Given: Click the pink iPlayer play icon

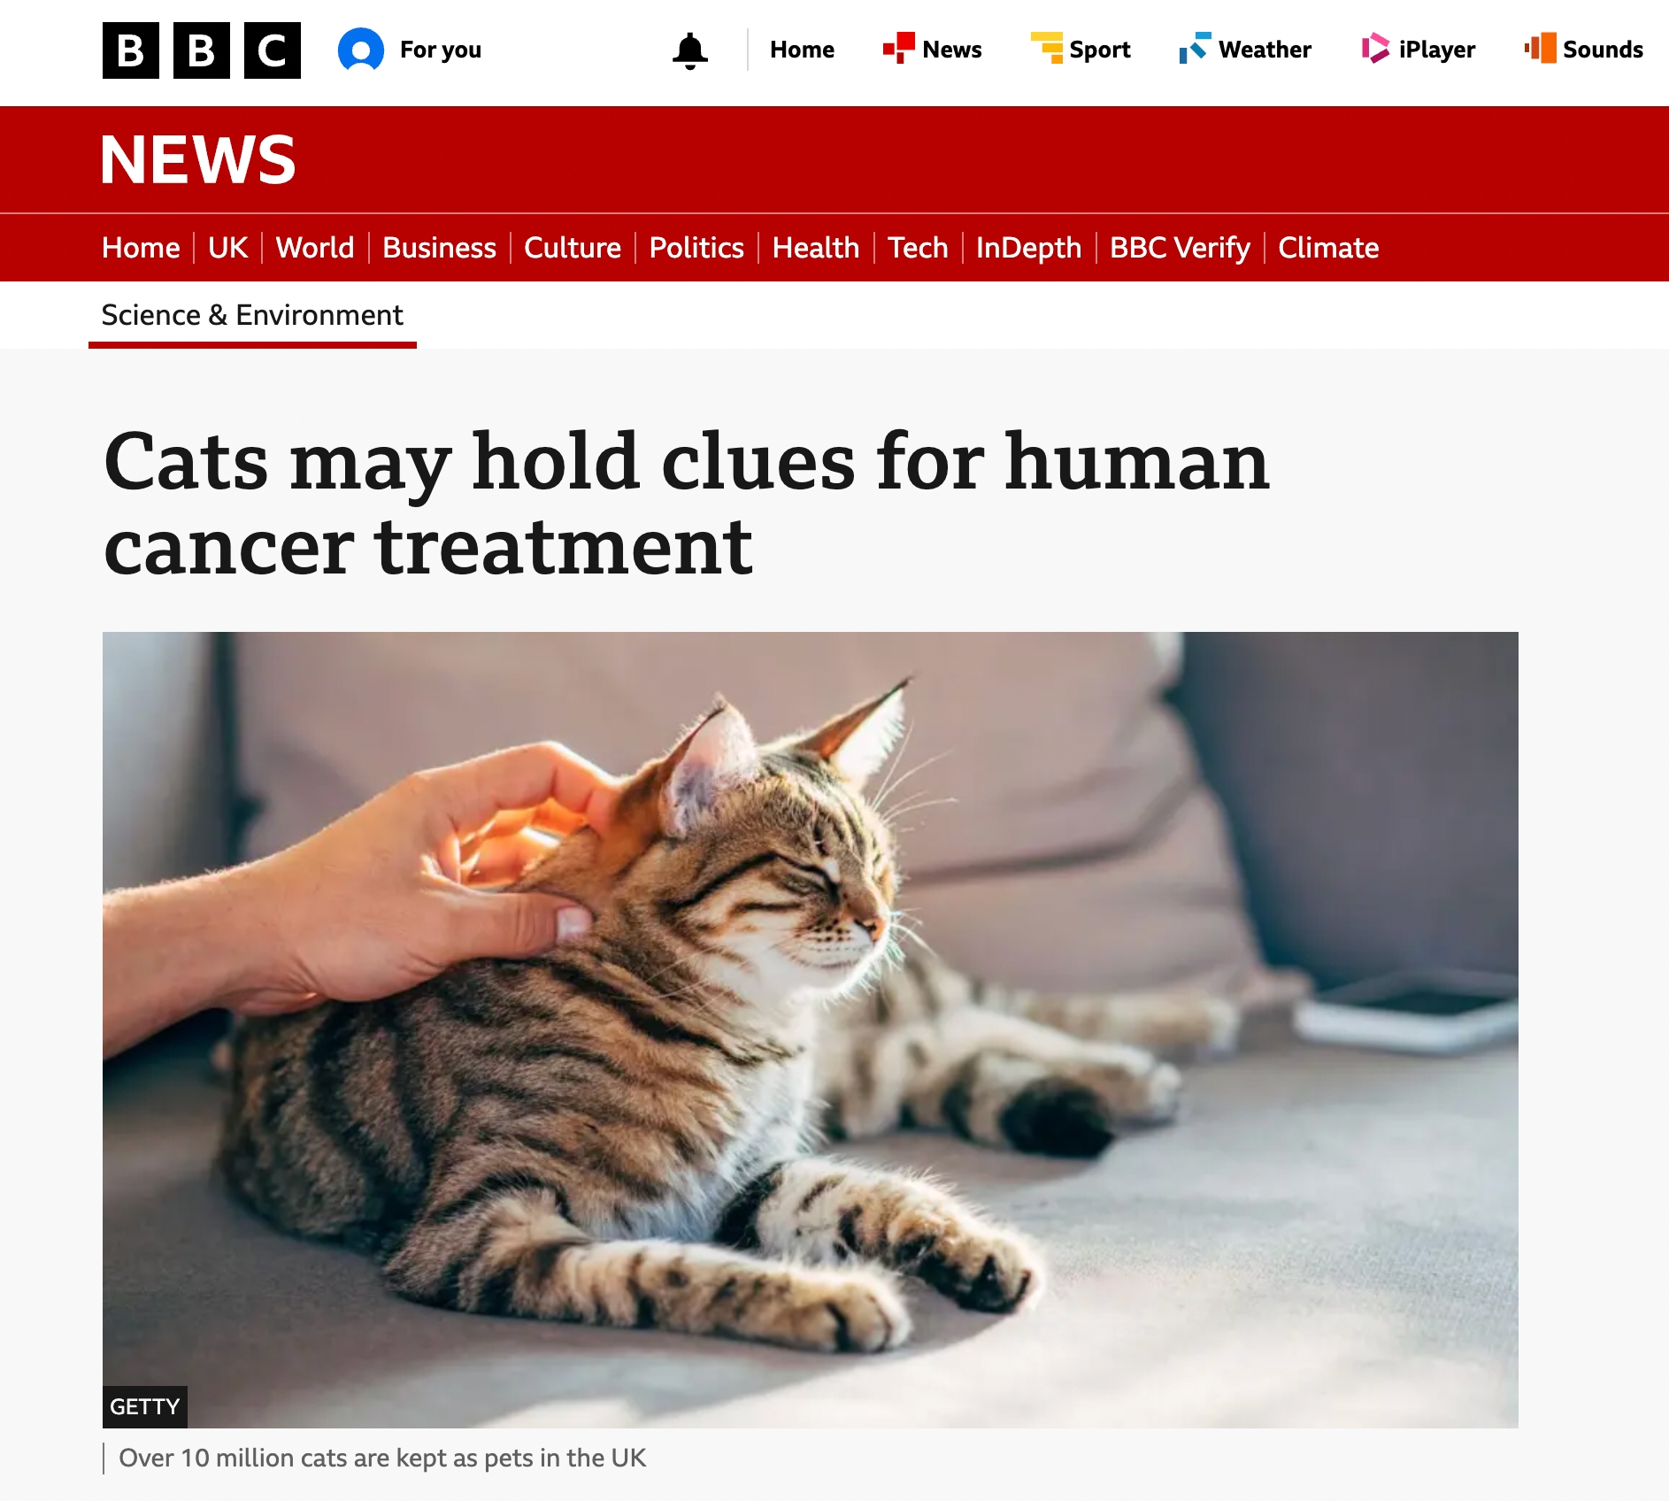Looking at the screenshot, I should point(1375,48).
